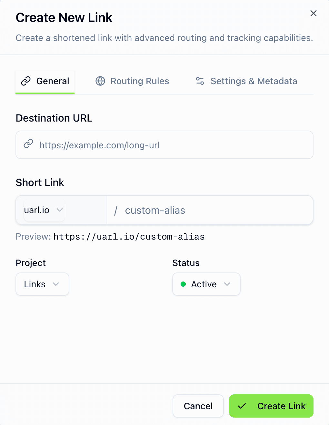Expand the Project dropdown showing Links

(42, 284)
